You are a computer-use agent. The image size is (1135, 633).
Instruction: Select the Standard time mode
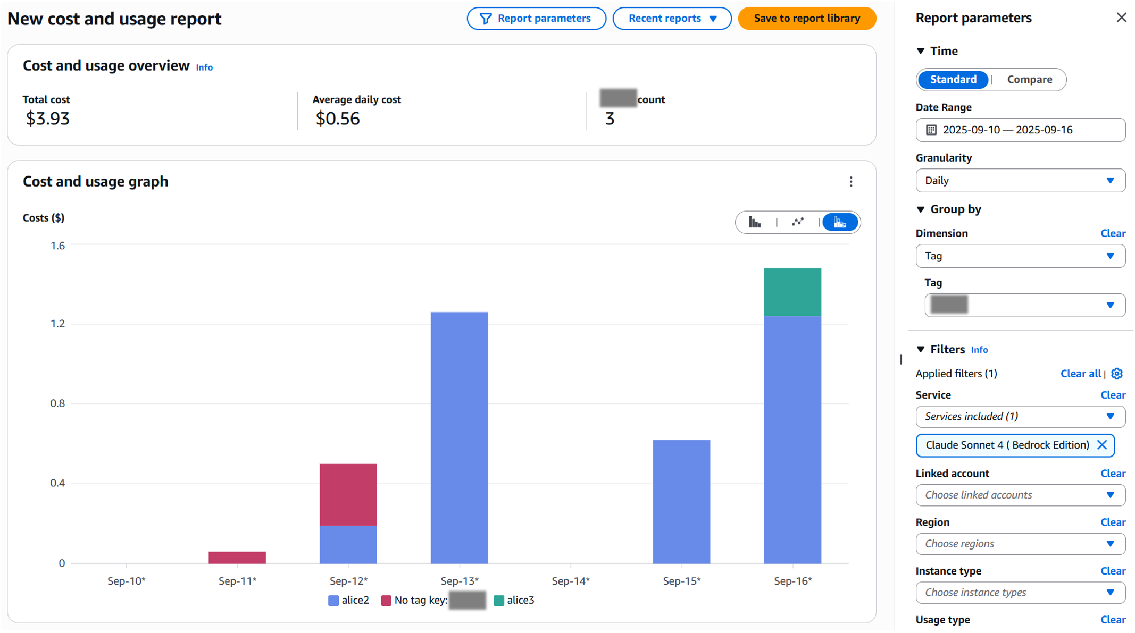[953, 79]
